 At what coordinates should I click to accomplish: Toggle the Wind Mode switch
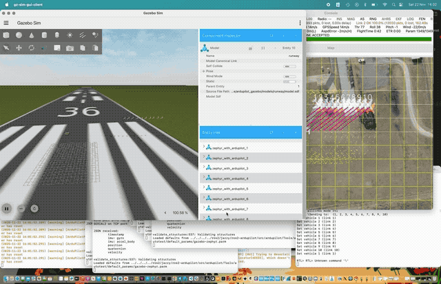pyautogui.click(x=290, y=76)
